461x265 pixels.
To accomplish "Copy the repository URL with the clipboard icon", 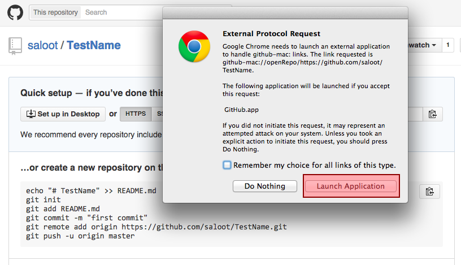I will point(432,114).
